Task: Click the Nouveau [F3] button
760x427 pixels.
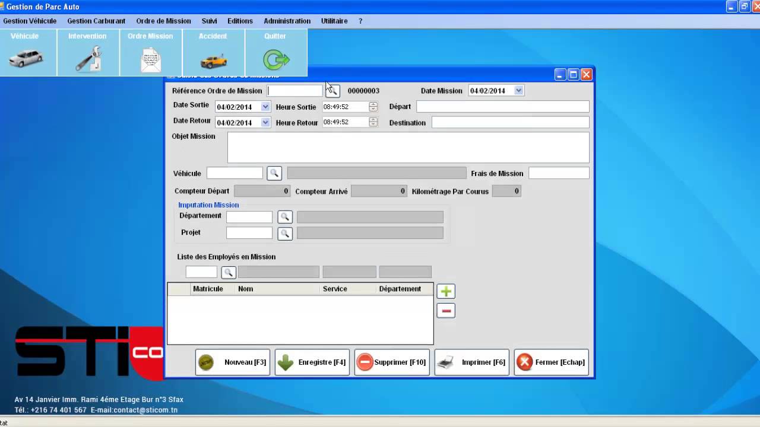Action: click(x=233, y=362)
